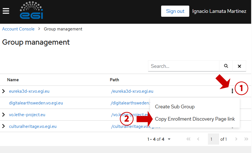
Task: Click the Sign out button
Action: coord(175,11)
